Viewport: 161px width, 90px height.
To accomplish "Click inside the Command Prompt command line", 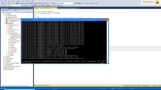I will [x=64, y=62].
